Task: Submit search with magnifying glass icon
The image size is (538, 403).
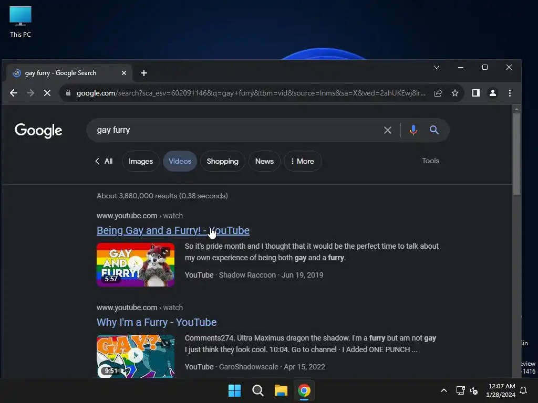Action: pyautogui.click(x=434, y=130)
